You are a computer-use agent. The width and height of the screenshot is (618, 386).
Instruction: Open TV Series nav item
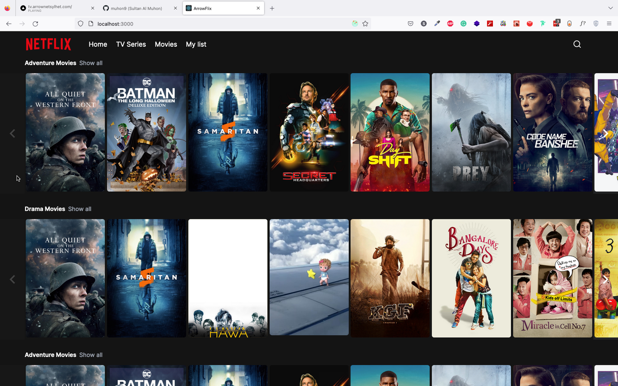point(131,44)
